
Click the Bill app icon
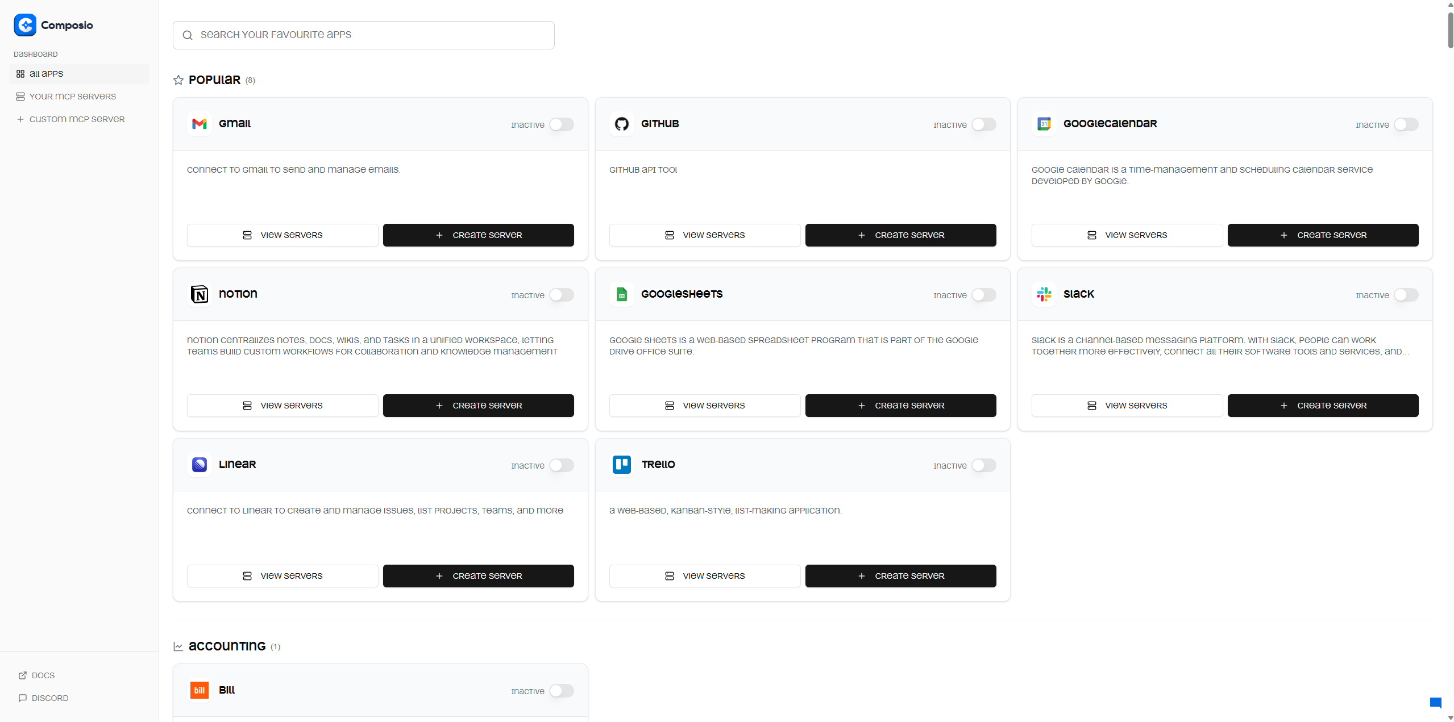pos(200,690)
